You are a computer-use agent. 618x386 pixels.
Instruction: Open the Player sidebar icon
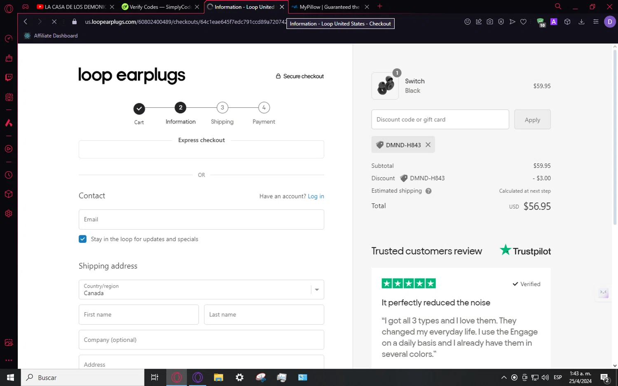(9, 149)
